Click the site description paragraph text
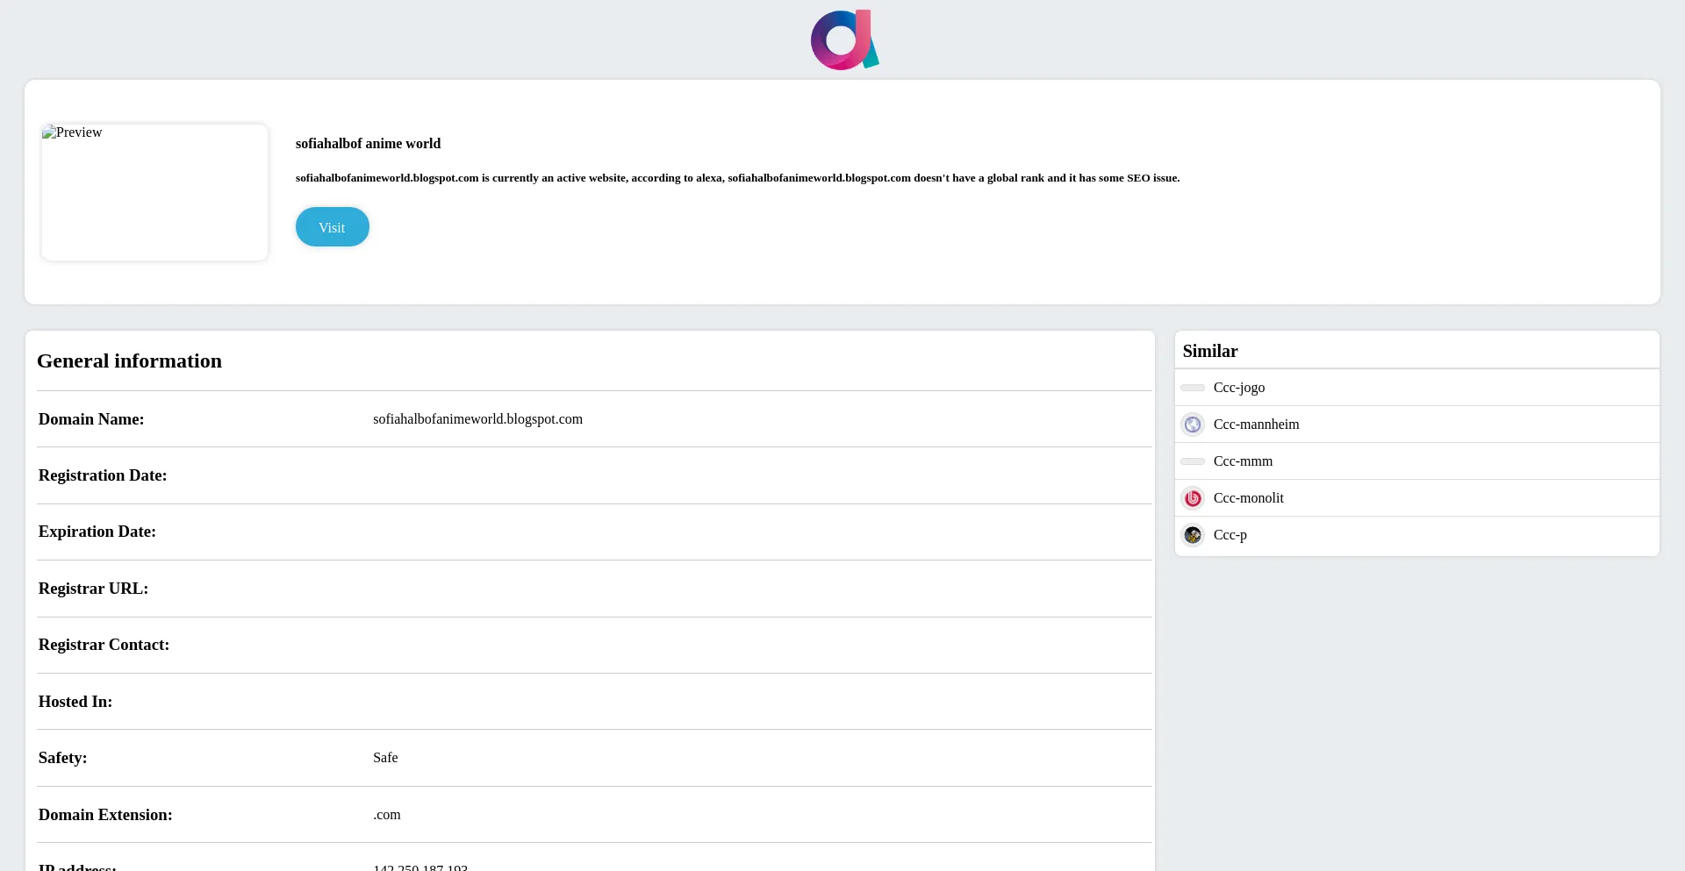Screen dimensions: 1685x871 [737, 178]
